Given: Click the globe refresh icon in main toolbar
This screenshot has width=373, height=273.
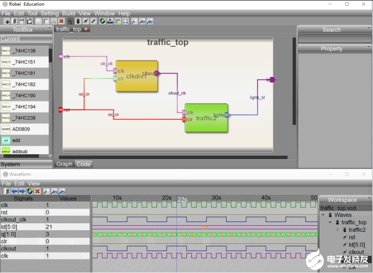Looking at the screenshot, I should pos(102,21).
